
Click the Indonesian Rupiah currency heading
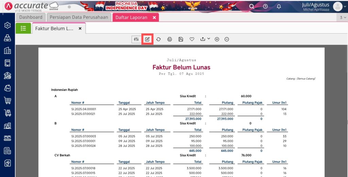(64, 90)
